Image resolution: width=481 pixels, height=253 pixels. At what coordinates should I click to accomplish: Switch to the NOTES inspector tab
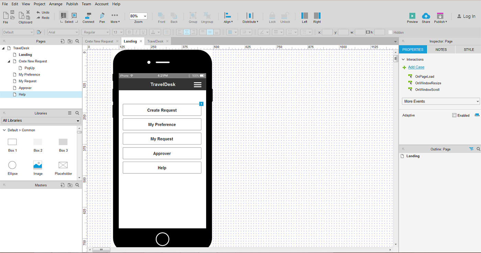coord(441,49)
